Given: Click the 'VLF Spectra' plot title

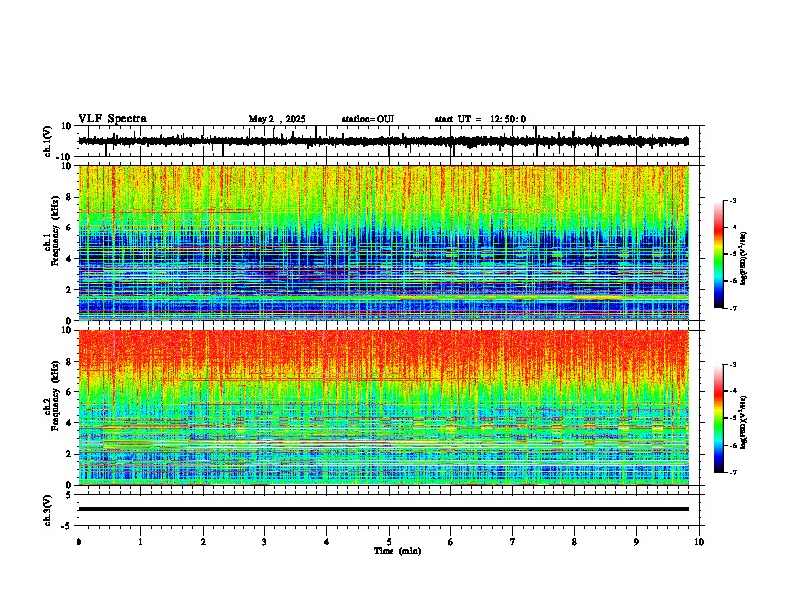Looking at the screenshot, I should click(x=112, y=119).
